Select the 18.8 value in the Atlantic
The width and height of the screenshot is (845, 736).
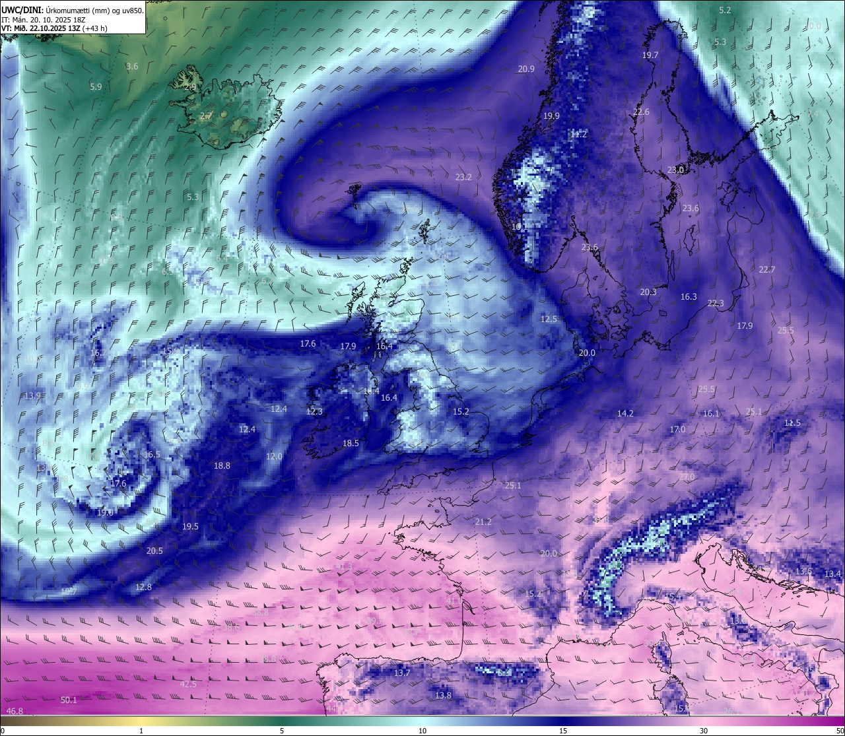[222, 465]
